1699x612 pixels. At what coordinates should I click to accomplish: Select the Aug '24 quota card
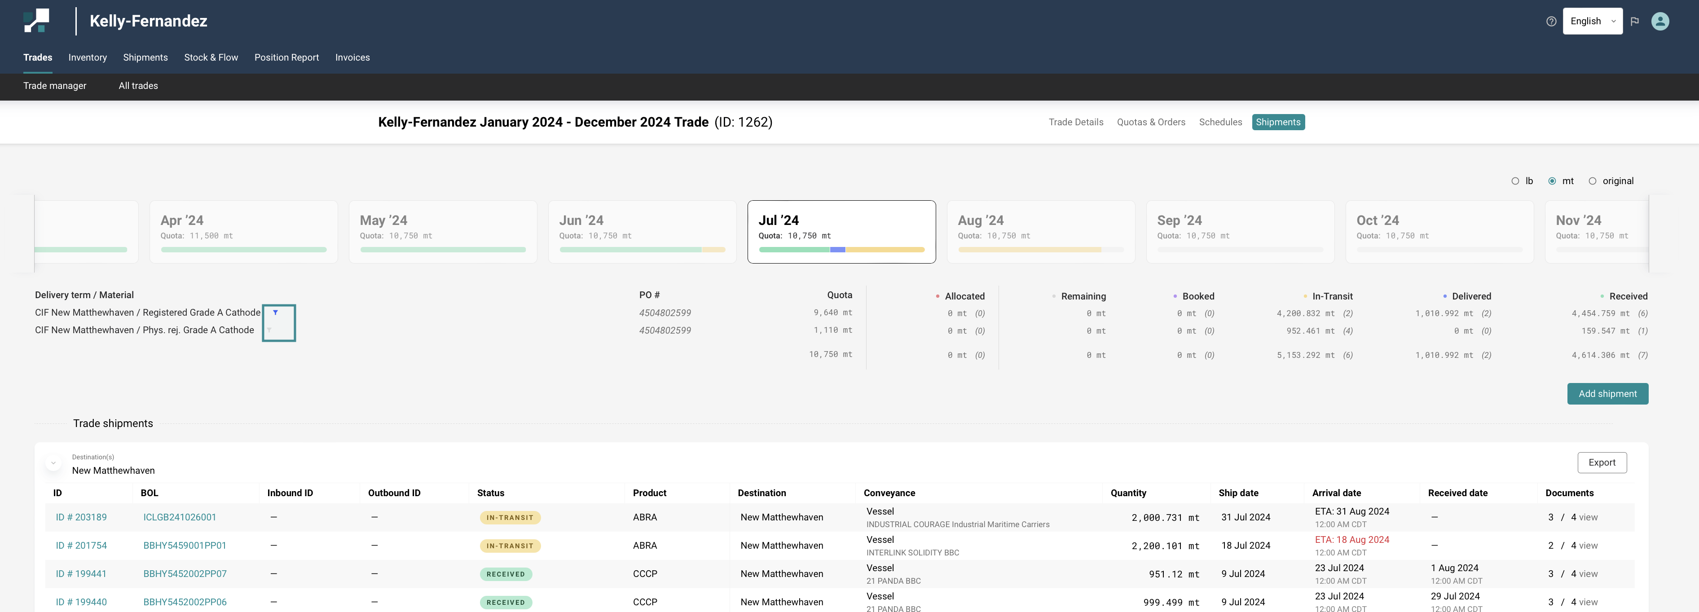(x=1040, y=232)
